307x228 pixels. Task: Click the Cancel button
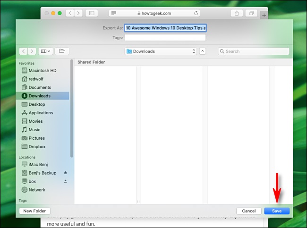pyautogui.click(x=248, y=211)
